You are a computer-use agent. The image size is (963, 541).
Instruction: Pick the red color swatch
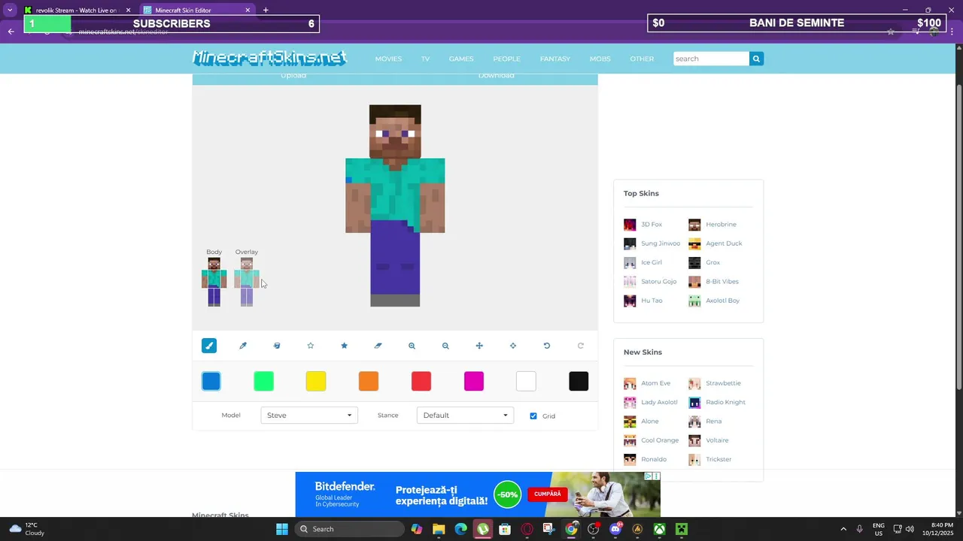421,381
